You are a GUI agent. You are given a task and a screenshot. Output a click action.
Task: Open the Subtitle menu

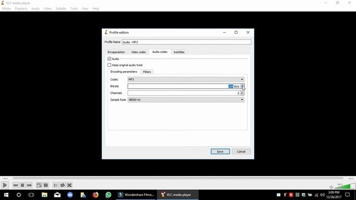(x=61, y=9)
